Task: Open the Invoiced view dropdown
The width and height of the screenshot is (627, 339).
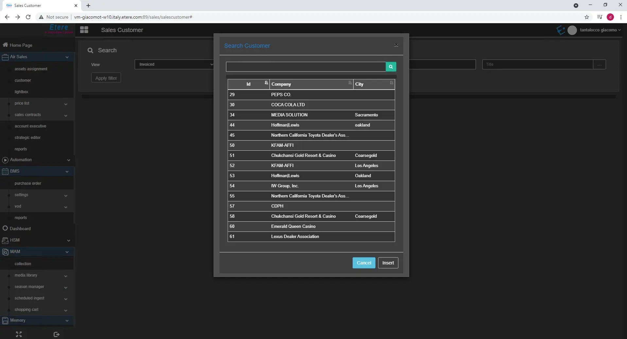Action: click(x=175, y=64)
